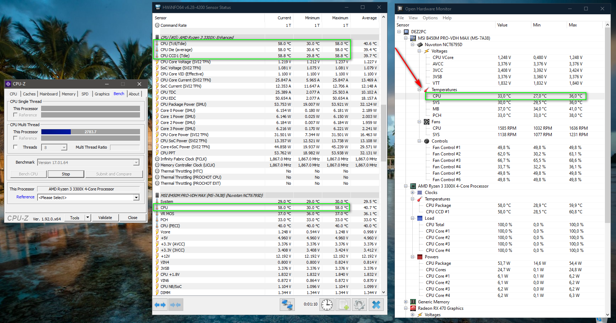Click the blue X icon in HWiNFO toolbar
This screenshot has width=616, height=323.
coord(376,305)
